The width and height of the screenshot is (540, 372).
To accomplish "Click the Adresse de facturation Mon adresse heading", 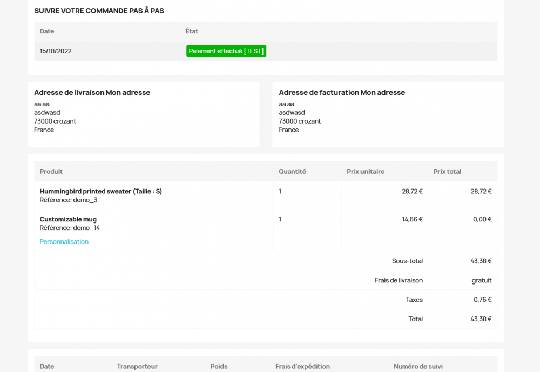I will pos(342,92).
